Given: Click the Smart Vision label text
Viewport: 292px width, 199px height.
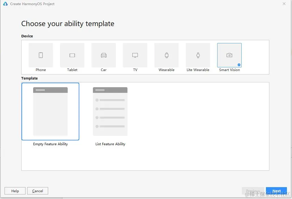Looking at the screenshot, I should (229, 70).
